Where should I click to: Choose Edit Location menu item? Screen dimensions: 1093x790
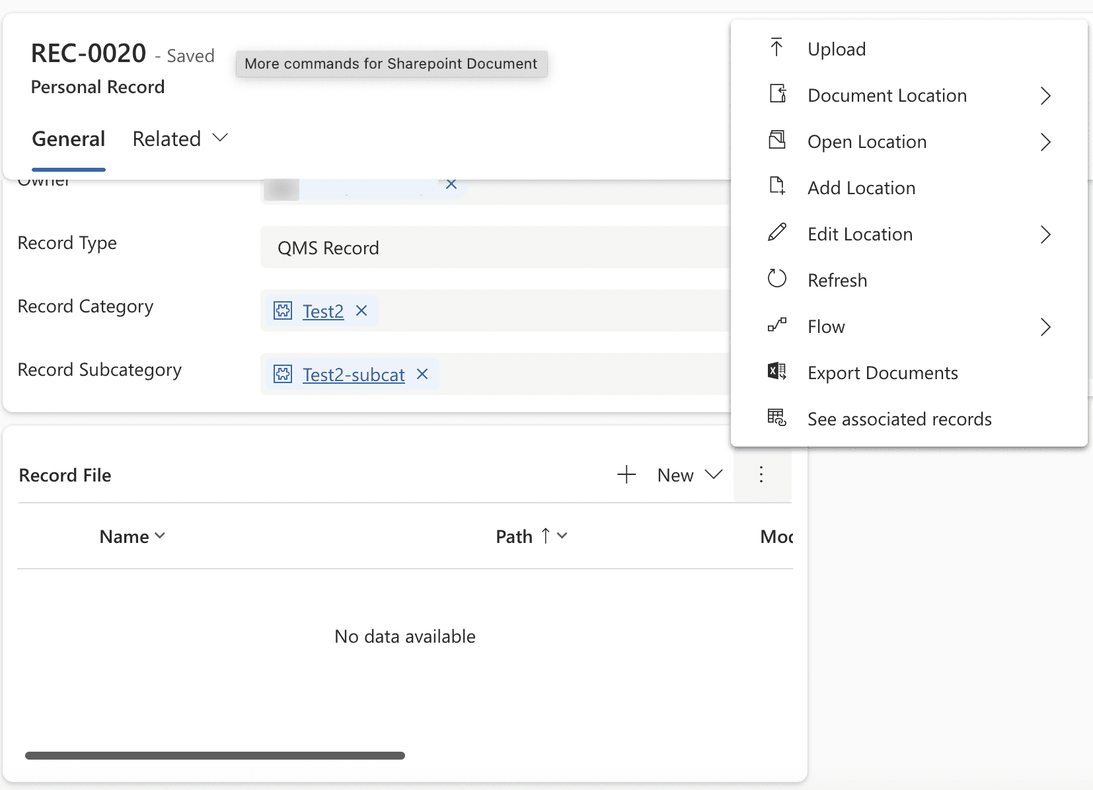tap(909, 234)
